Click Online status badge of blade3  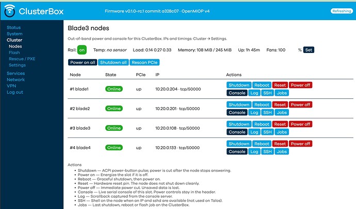(x=114, y=128)
